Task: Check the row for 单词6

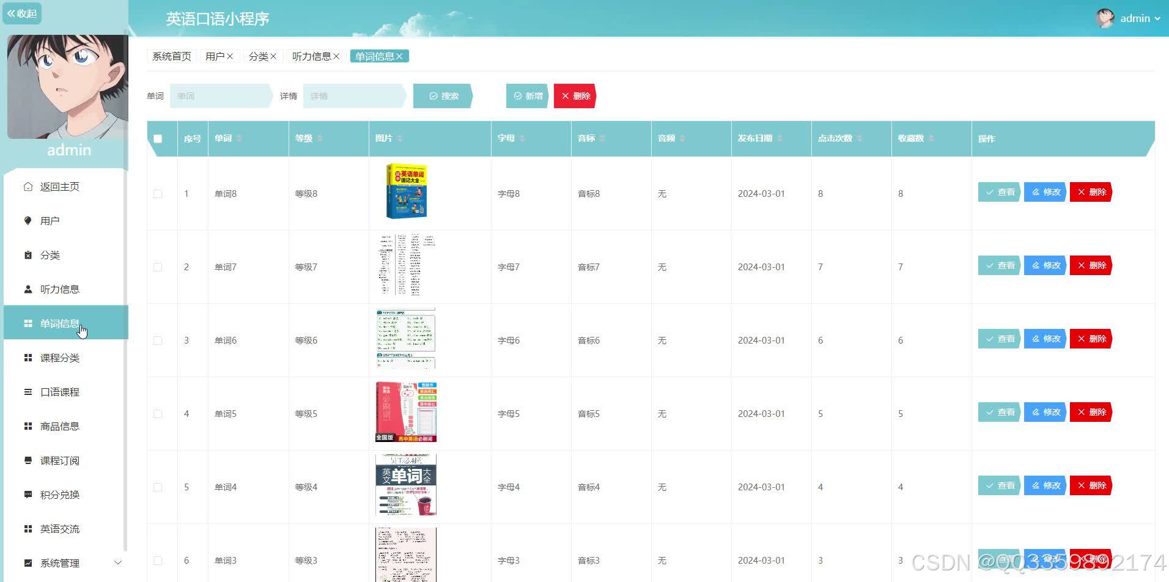Action: (x=158, y=341)
